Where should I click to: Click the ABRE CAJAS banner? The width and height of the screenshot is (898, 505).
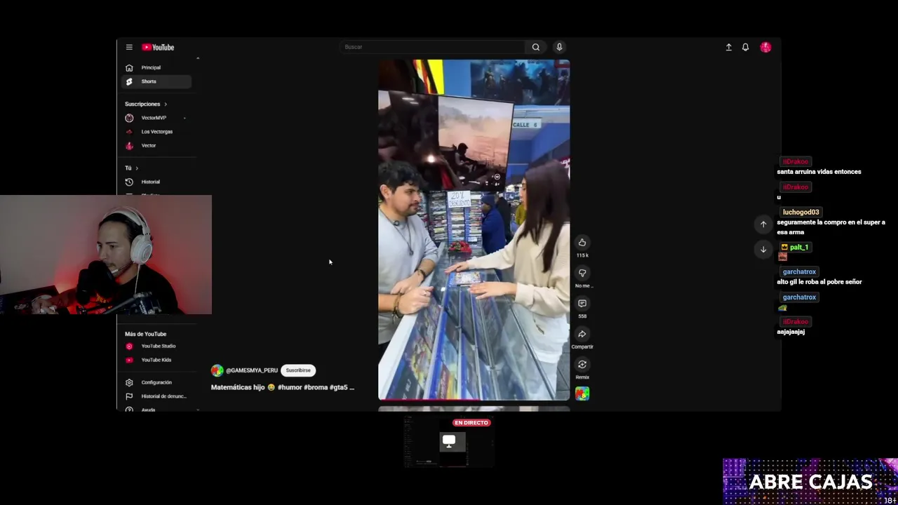click(810, 481)
